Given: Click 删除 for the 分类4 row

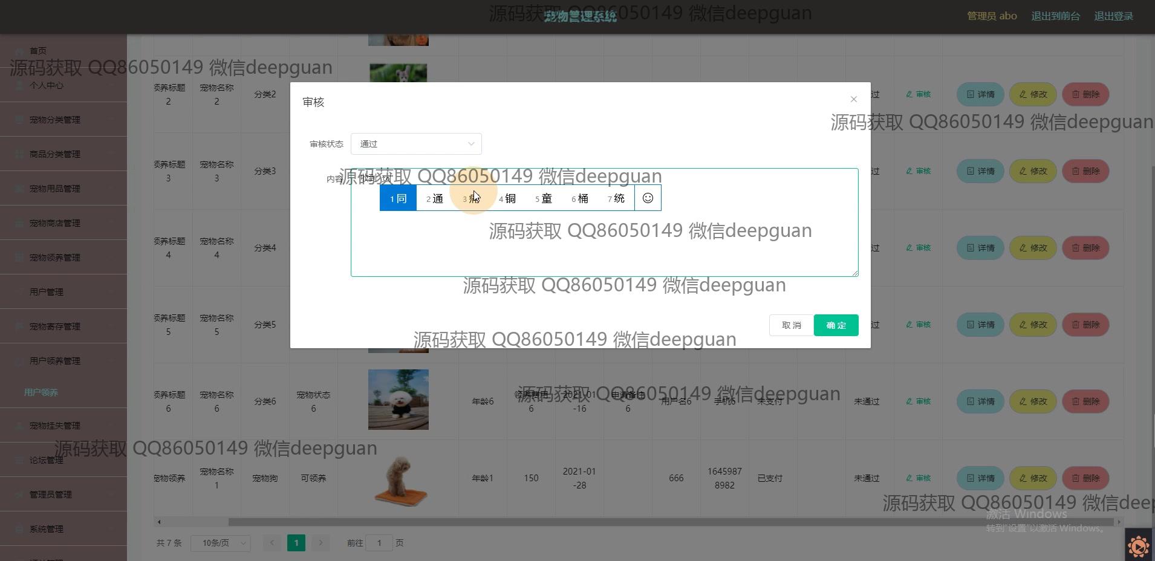Looking at the screenshot, I should pyautogui.click(x=1085, y=248).
